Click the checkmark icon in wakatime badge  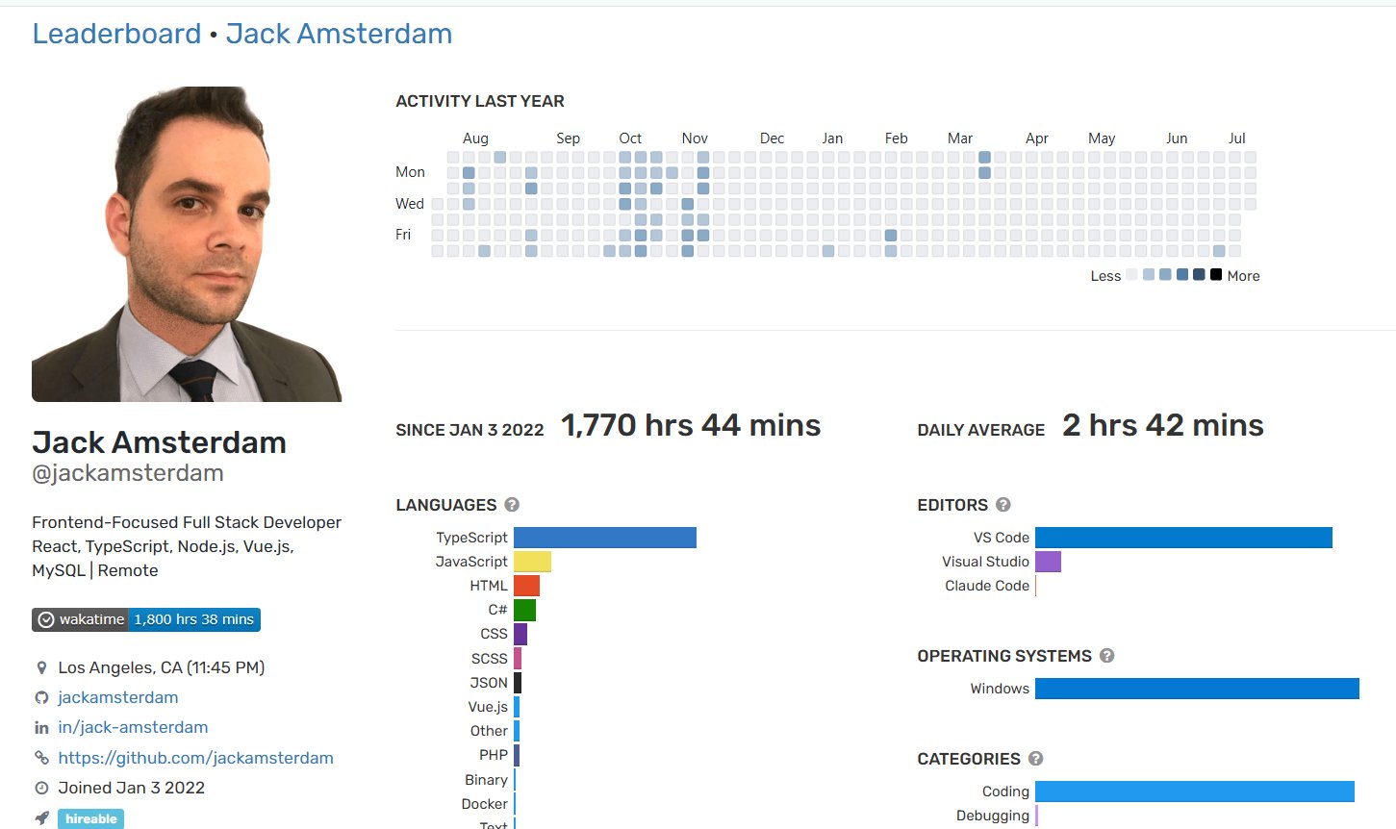coord(45,620)
